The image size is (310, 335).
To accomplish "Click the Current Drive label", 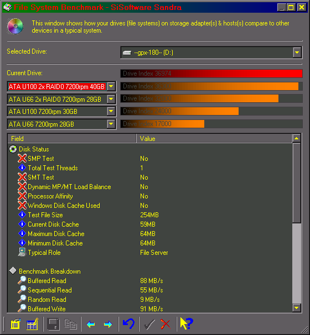I will tap(24, 73).
